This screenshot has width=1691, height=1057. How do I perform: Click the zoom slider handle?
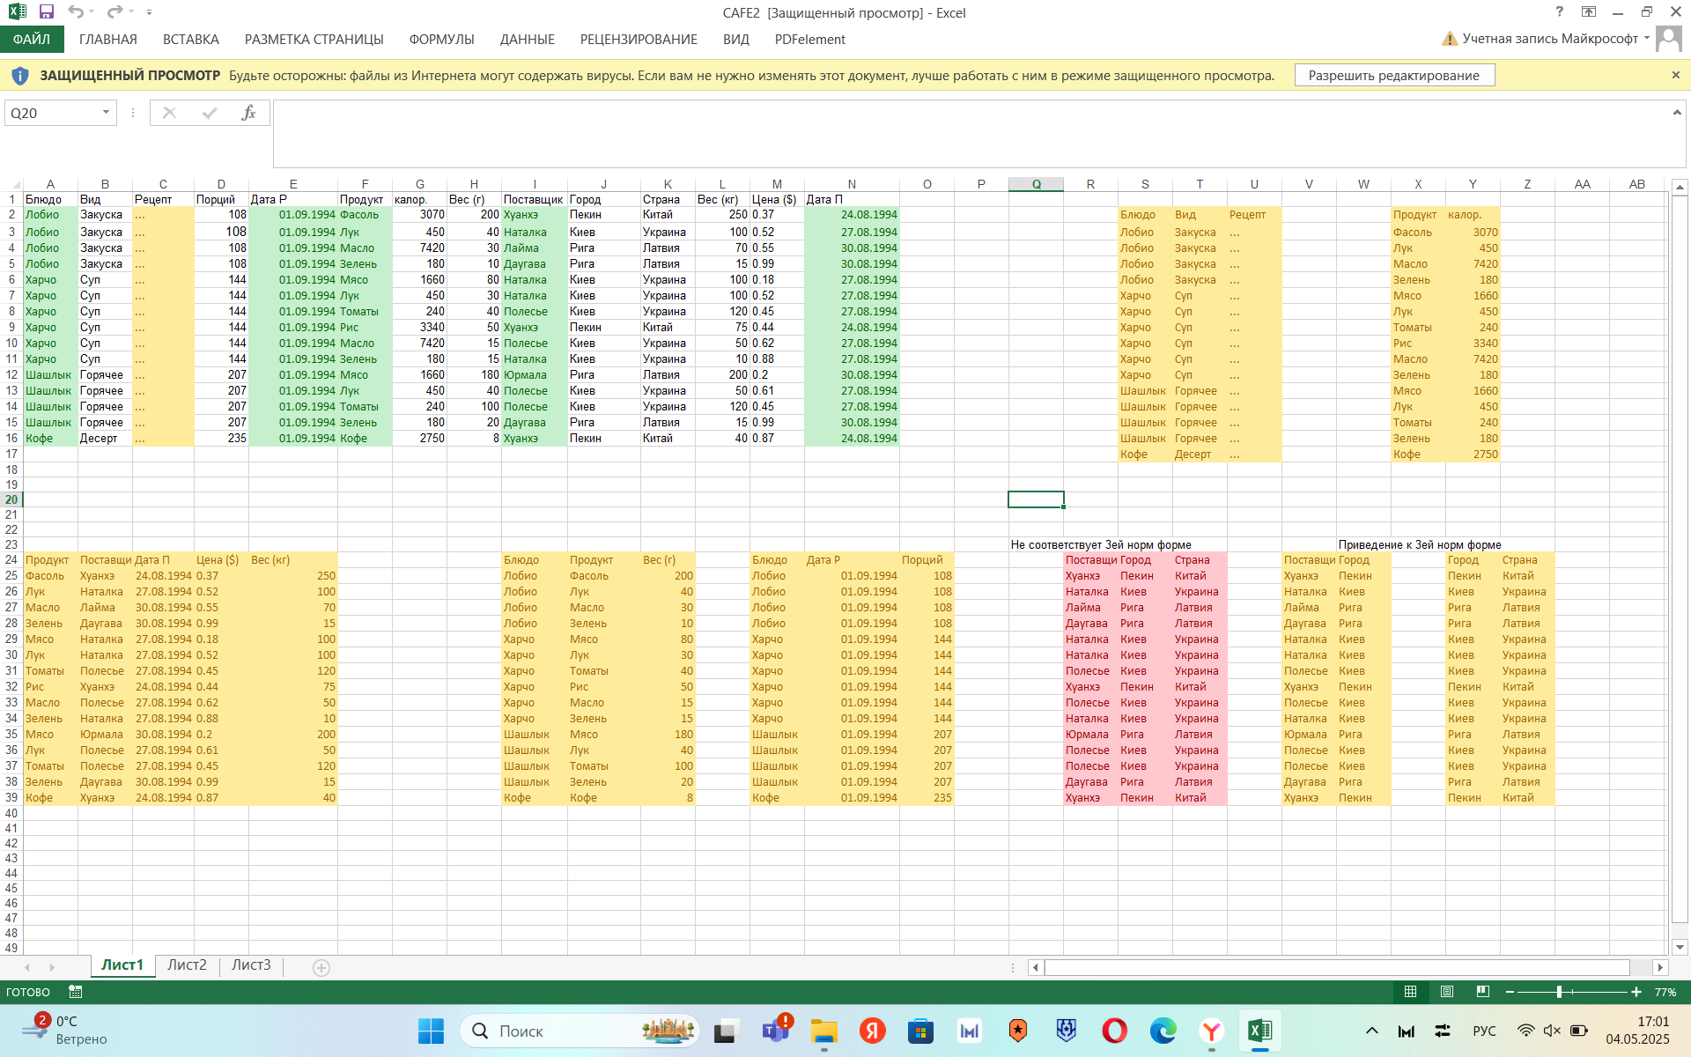pos(1559,992)
